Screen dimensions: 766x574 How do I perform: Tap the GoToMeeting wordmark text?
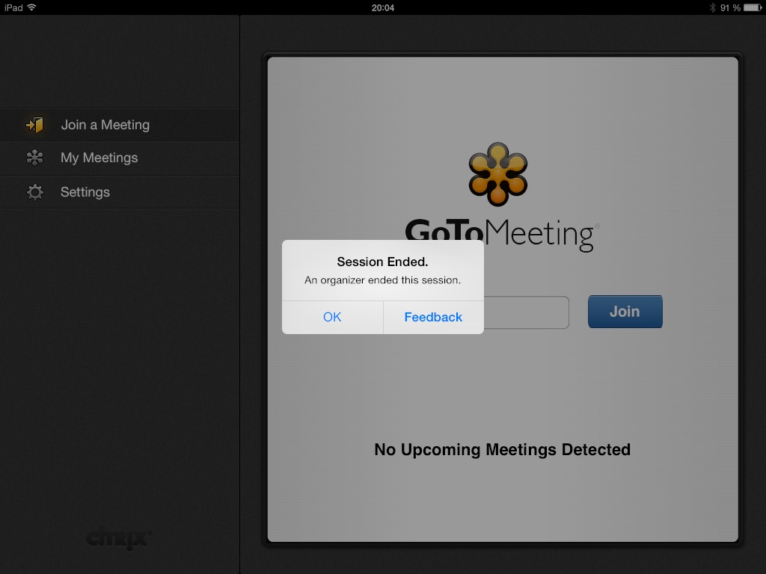(x=539, y=233)
